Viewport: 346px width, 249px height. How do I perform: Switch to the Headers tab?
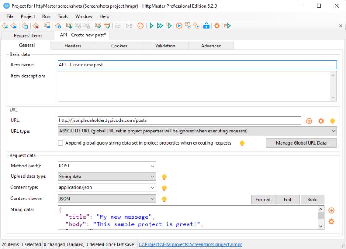[x=73, y=46]
